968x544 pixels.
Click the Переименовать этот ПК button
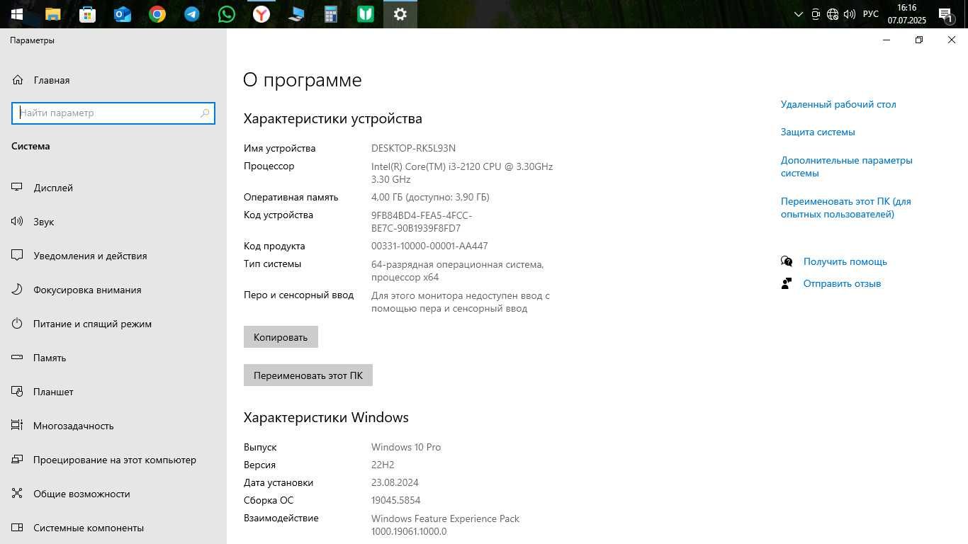(x=308, y=375)
